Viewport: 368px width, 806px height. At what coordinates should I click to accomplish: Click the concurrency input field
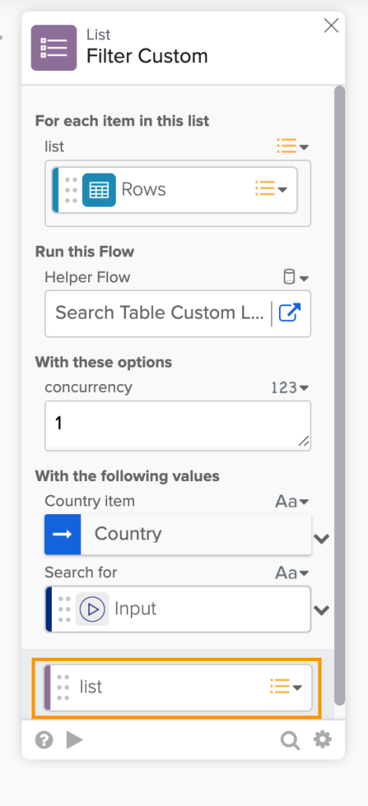click(178, 426)
